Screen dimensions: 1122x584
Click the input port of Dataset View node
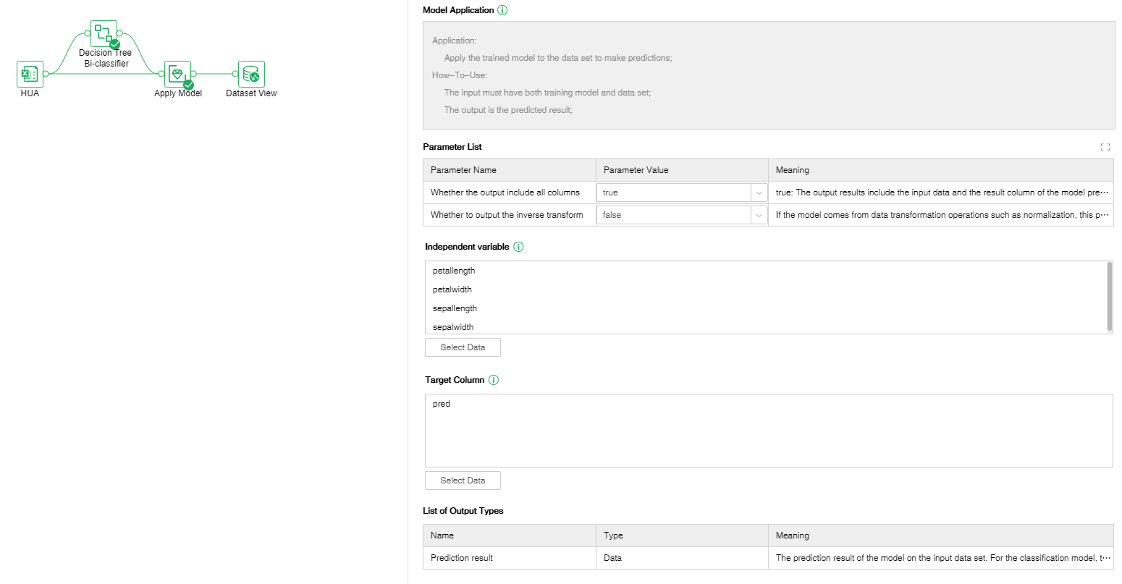[235, 74]
